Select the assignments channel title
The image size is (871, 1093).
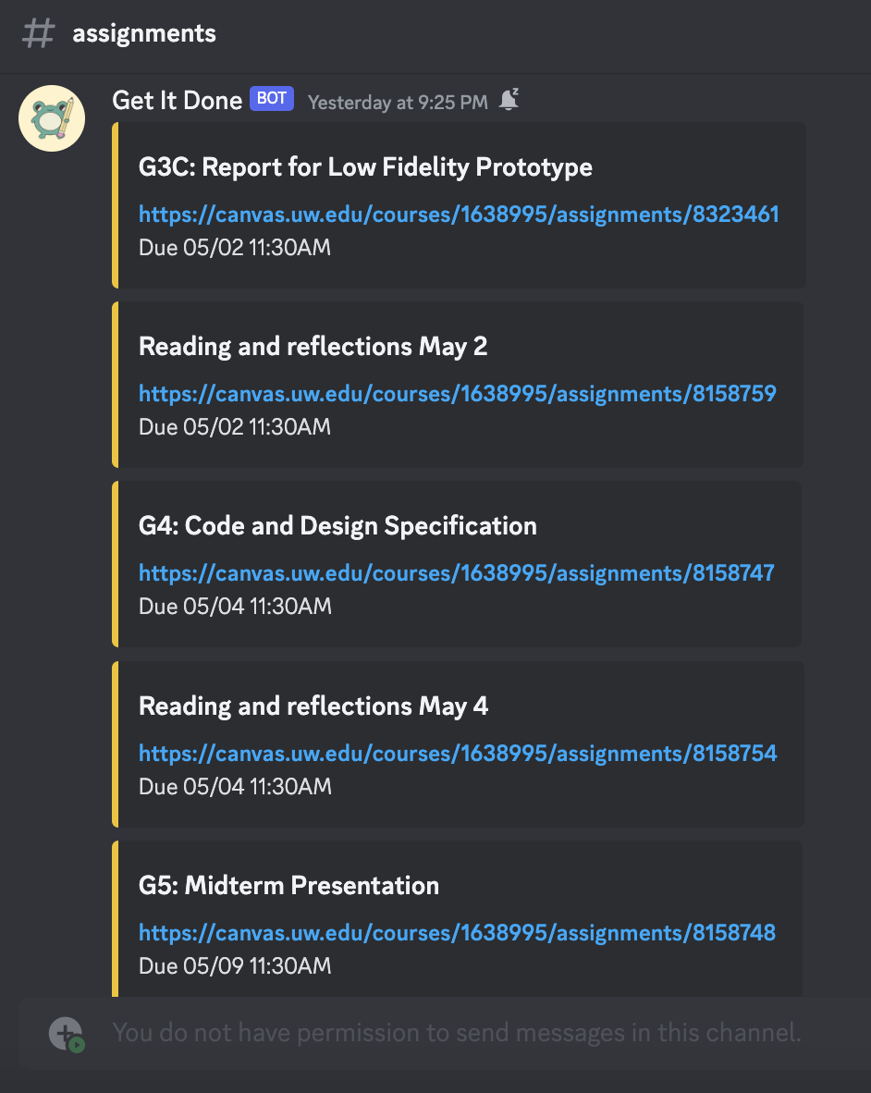click(x=144, y=33)
